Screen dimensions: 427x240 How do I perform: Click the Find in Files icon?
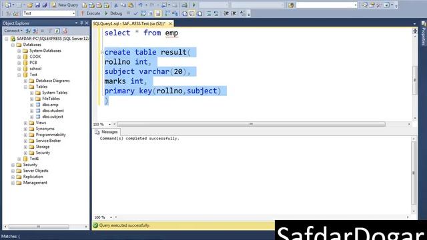(291, 5)
